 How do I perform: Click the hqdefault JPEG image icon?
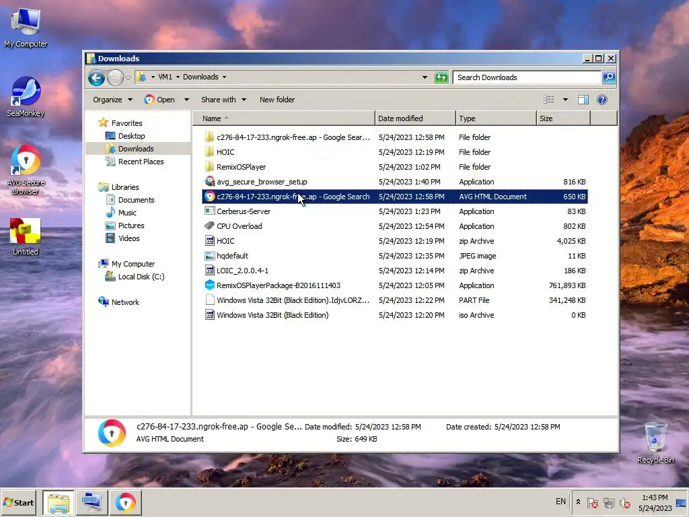(x=210, y=255)
